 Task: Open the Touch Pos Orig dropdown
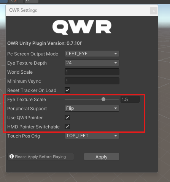[x=92, y=136]
